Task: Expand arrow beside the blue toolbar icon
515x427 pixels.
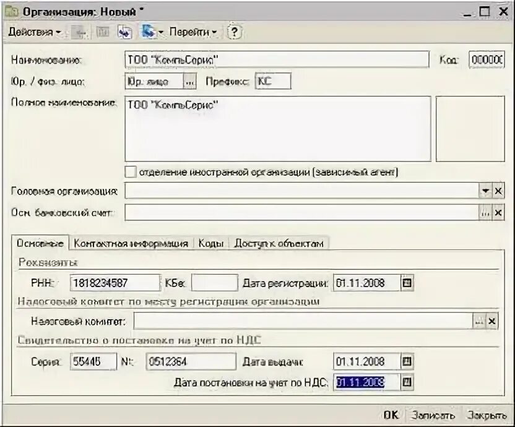Action: [x=160, y=32]
